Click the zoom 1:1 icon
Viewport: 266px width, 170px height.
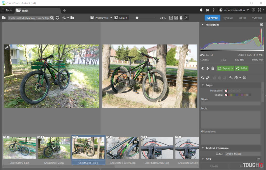(x=171, y=18)
